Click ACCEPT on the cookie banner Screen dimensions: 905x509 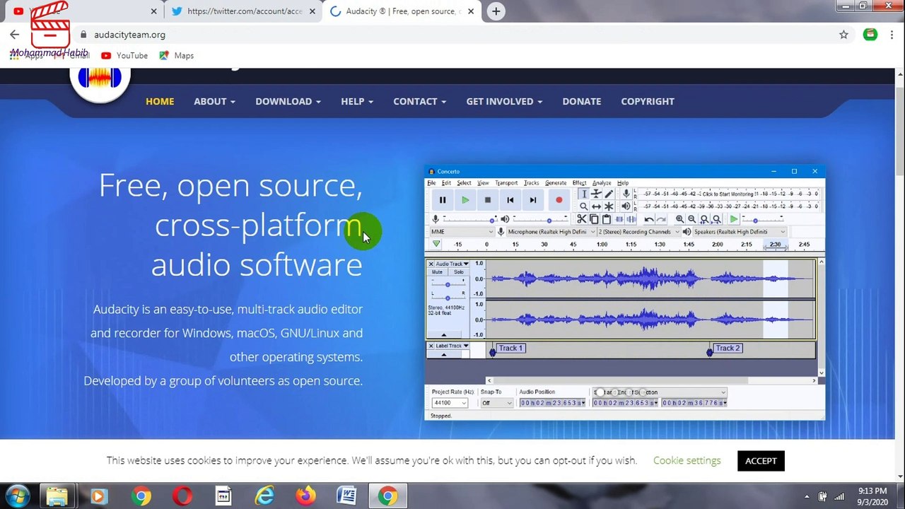761,461
